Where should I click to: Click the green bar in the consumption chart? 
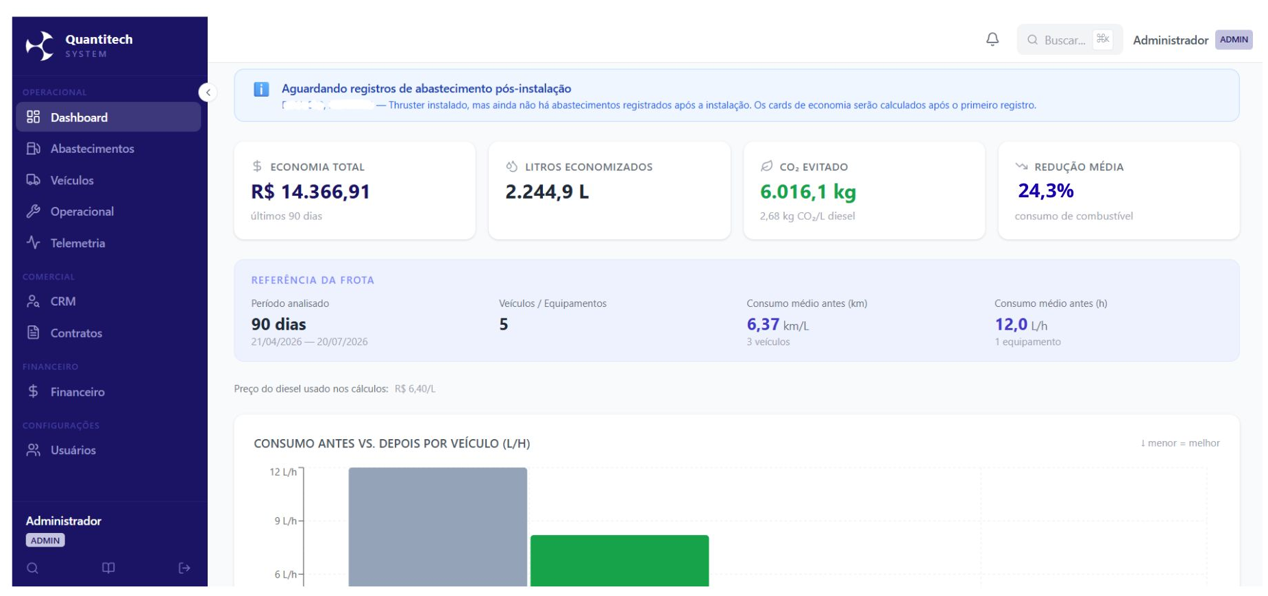click(620, 560)
